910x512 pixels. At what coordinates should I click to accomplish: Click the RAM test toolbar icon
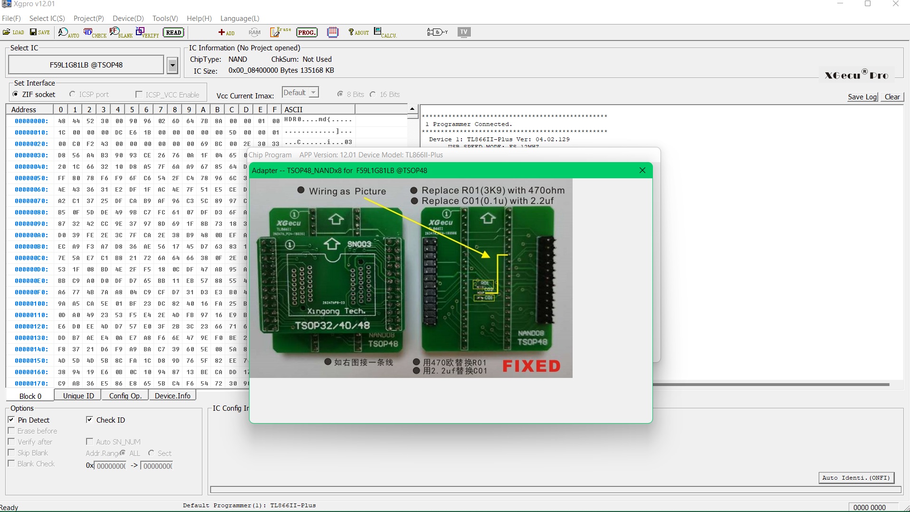tap(255, 32)
